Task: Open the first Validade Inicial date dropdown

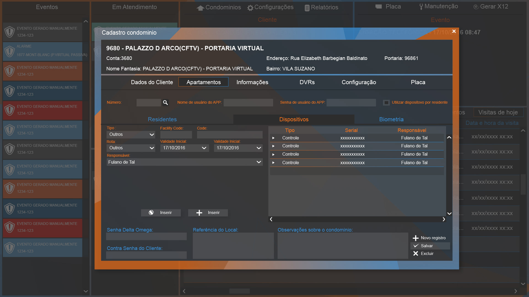Action: point(185,148)
